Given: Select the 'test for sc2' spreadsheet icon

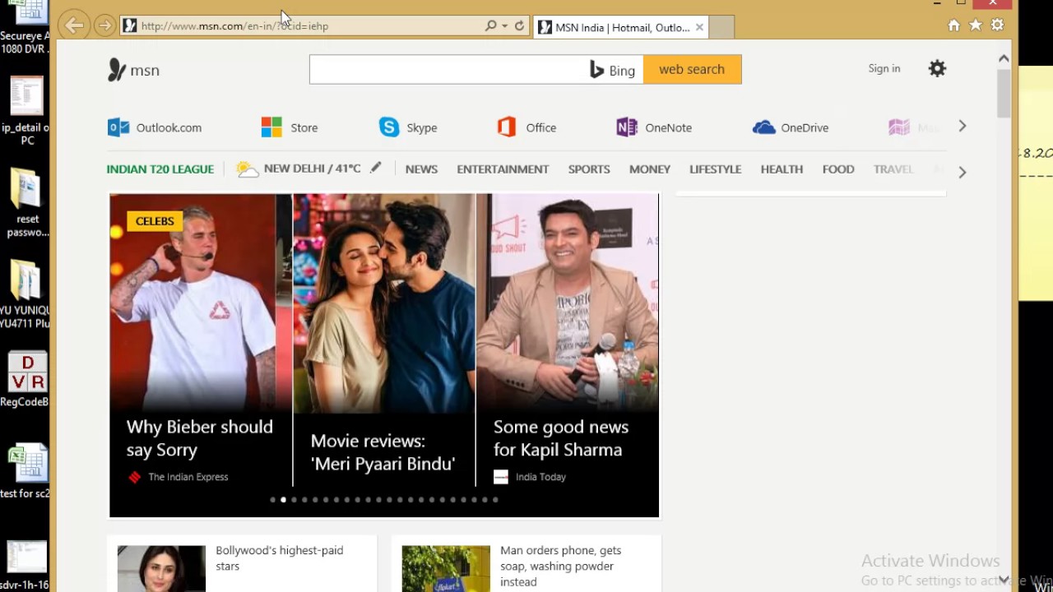Looking at the screenshot, I should tap(26, 471).
